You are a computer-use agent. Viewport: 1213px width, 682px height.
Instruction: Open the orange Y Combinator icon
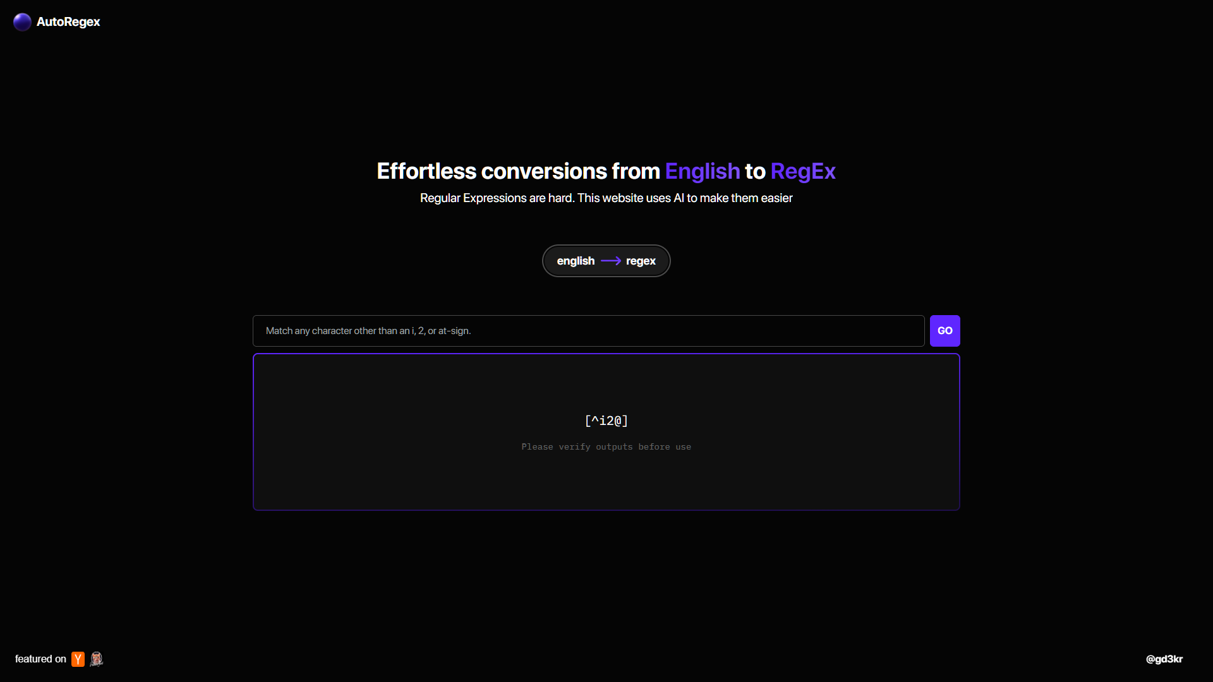(x=78, y=659)
